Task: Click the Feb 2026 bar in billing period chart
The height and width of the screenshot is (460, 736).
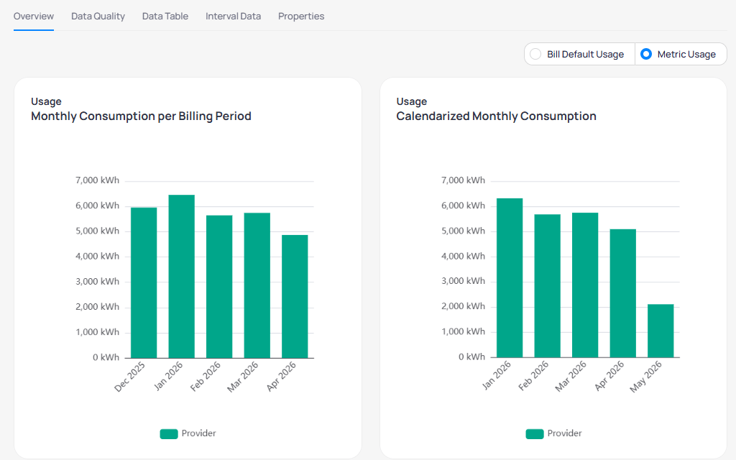Action: tap(219, 287)
